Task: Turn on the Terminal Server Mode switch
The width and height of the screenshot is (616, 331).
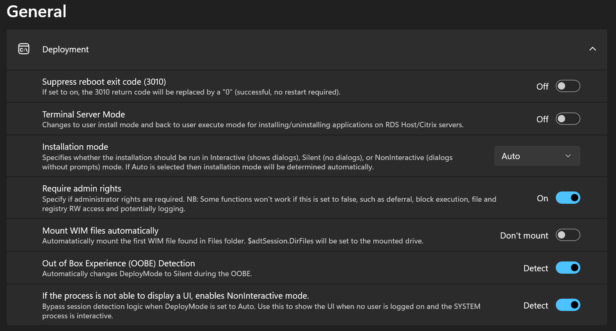Action: (568, 119)
